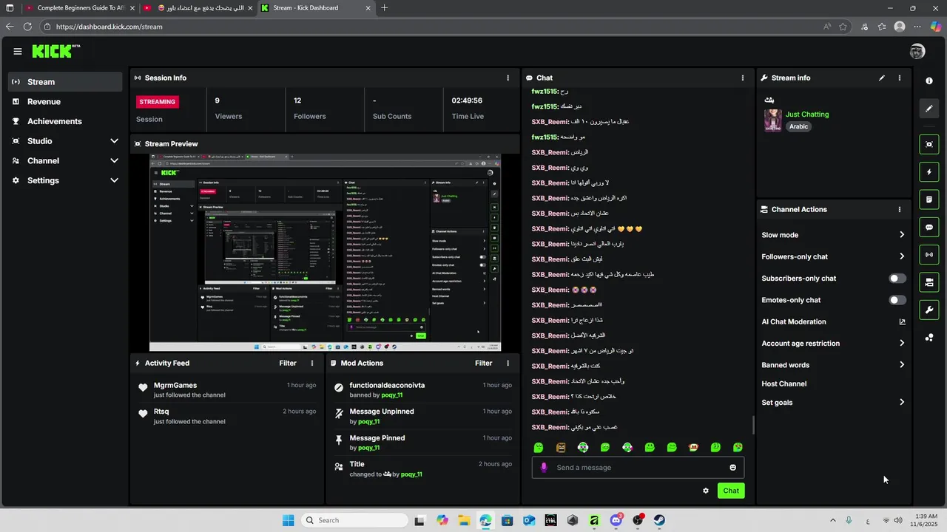Screen dimensions: 947x532
Task: Click the three-dots cluster icon at sidebar bottom
Action: click(x=929, y=338)
